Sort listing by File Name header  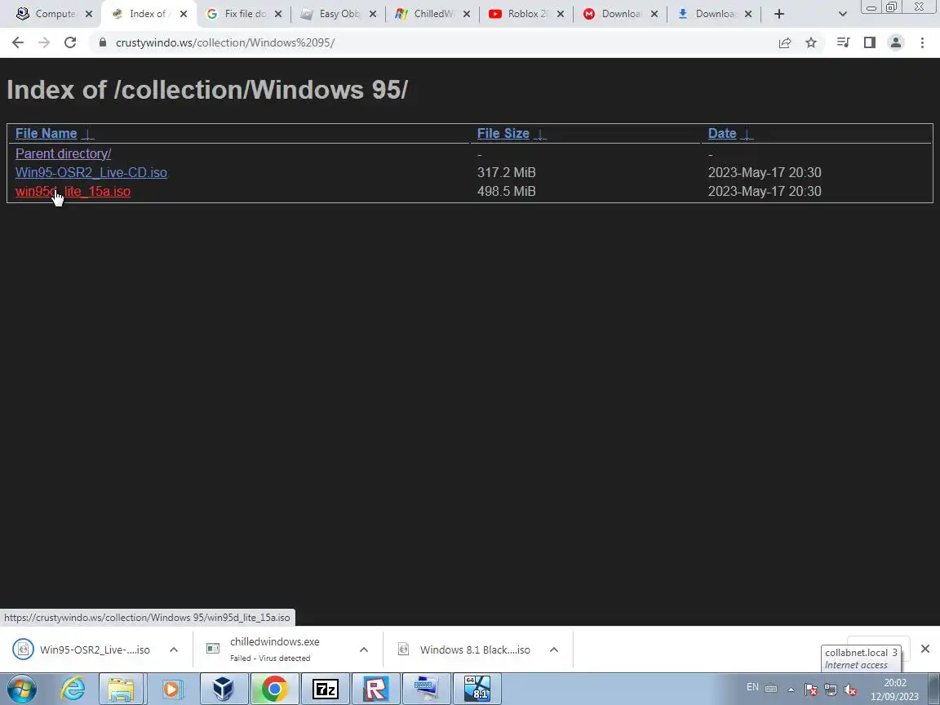[47, 133]
